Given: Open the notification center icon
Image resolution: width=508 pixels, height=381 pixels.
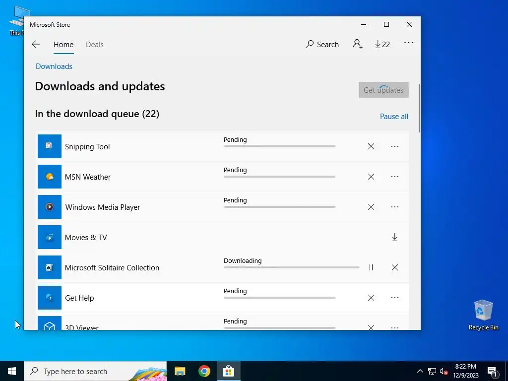Looking at the screenshot, I should pyautogui.click(x=493, y=371).
